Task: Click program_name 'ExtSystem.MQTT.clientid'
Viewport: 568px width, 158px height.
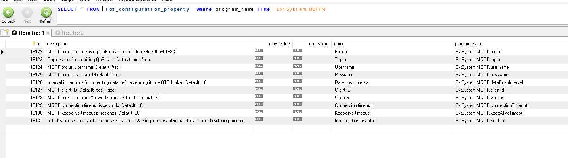Action: pos(479,90)
